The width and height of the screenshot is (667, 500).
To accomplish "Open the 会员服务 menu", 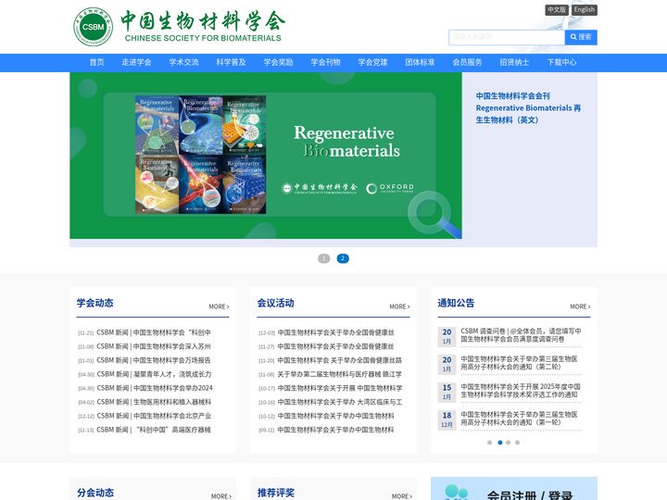I will pos(467,63).
